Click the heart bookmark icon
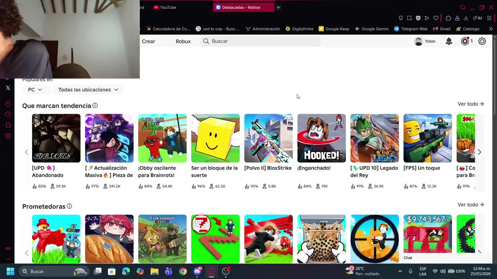Viewport: 497px width, 279px height. pos(436,18)
